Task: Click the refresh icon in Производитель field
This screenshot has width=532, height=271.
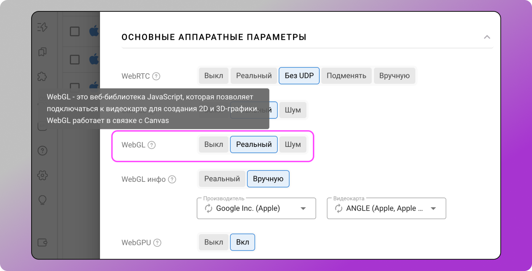Action: [x=209, y=208]
